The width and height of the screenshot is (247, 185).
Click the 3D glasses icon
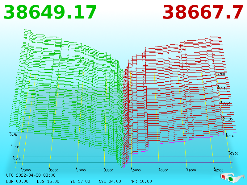point(232,178)
